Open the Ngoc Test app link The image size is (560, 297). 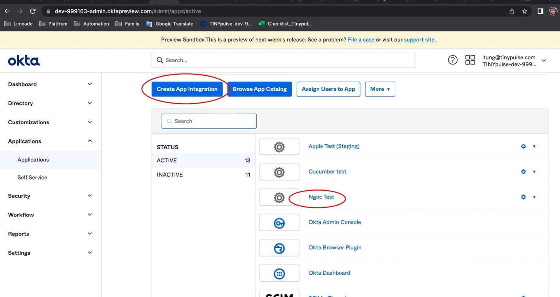321,197
